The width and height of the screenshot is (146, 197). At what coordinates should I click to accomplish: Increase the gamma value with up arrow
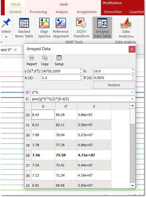(x=81, y=70)
